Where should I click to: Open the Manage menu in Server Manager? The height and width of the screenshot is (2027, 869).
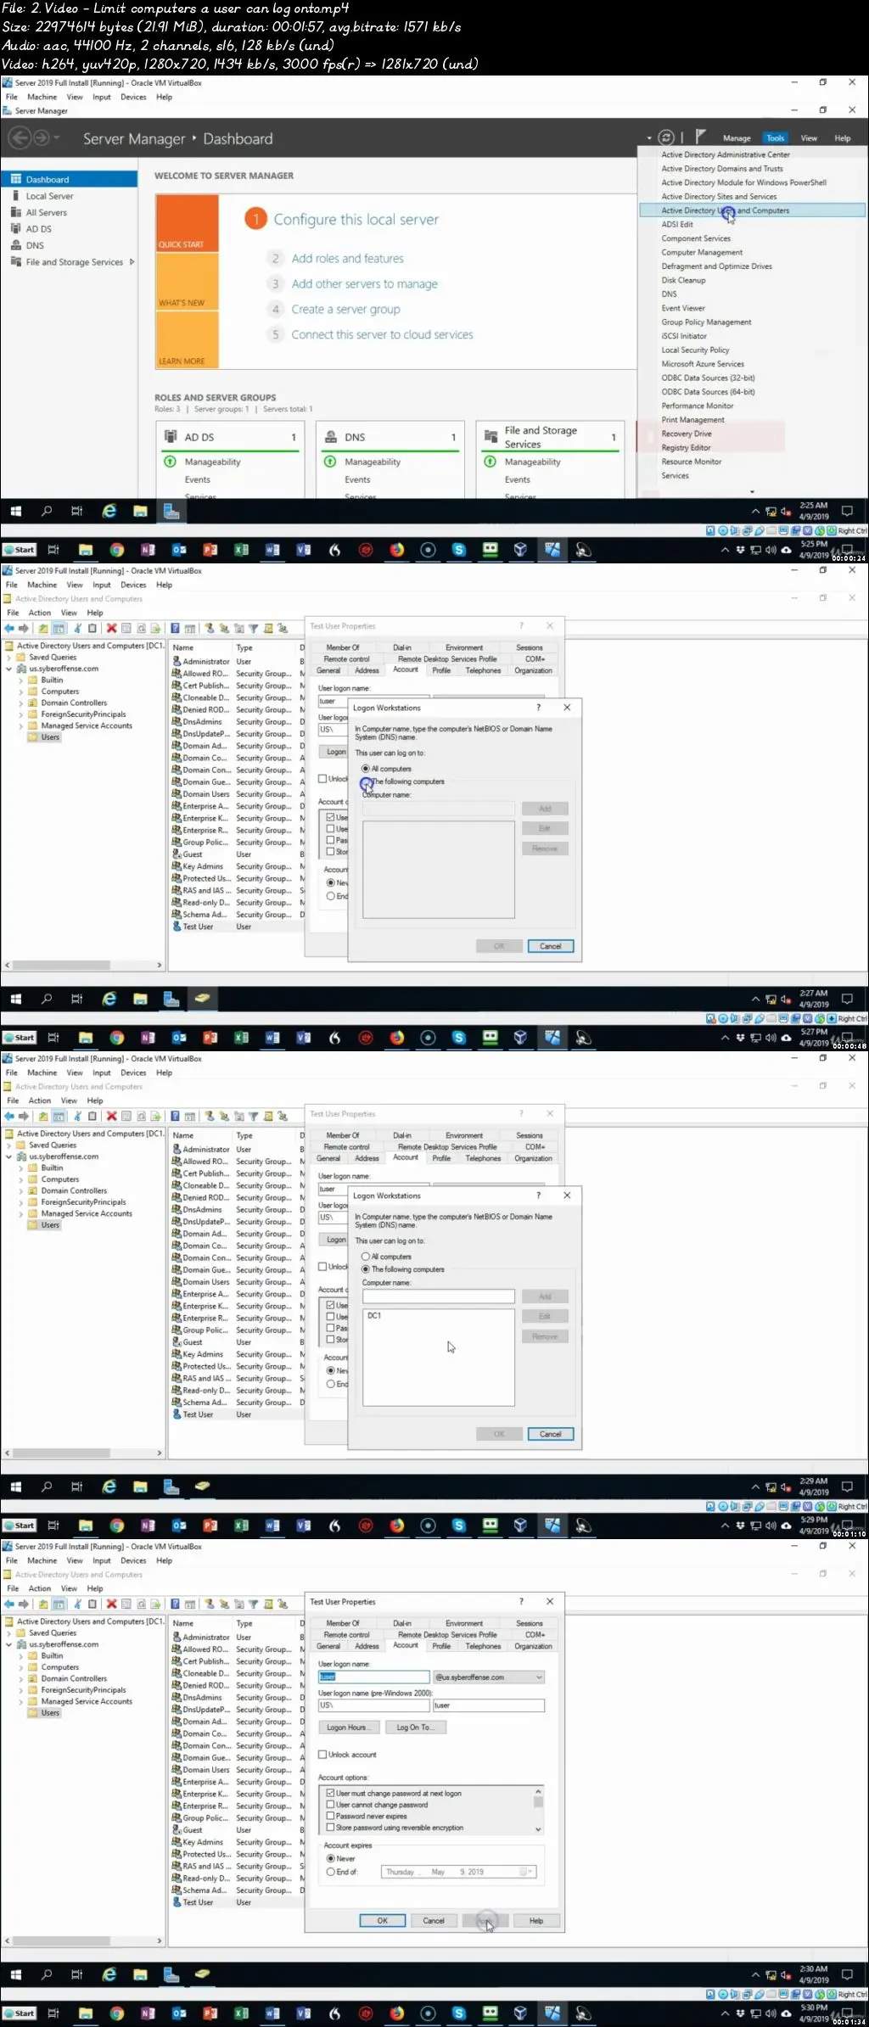737,138
